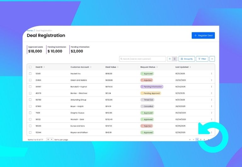Select current page 1 in pagination

pyautogui.click(x=197, y=139)
